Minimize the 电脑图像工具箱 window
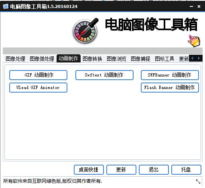 [x=191, y=6]
